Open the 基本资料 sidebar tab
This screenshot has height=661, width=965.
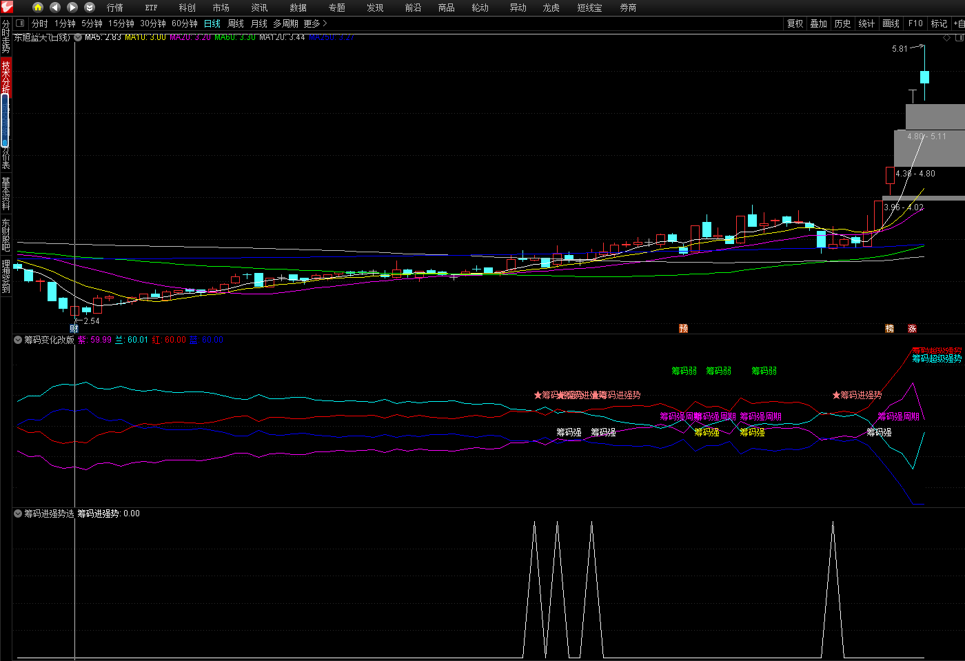pos(6,194)
